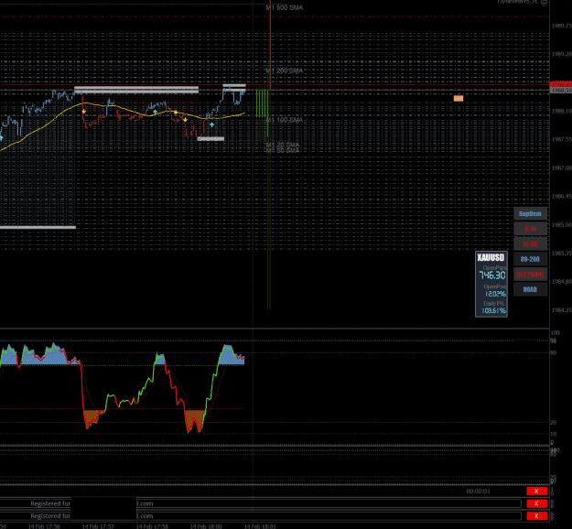Click the 108.61% Daily P/L value
The width and height of the screenshot is (572, 529).
click(493, 310)
